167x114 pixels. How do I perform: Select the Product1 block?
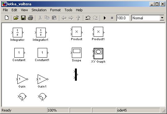[98, 32]
